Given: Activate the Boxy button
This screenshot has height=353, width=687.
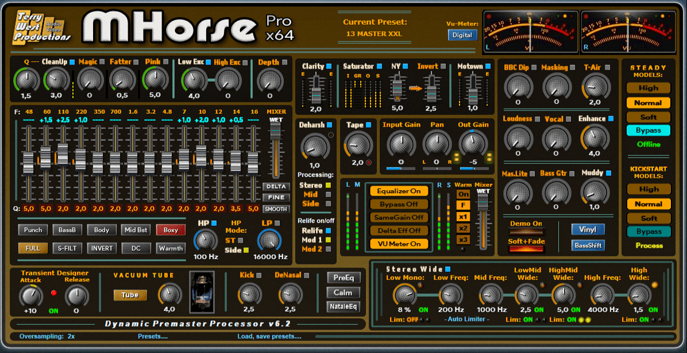Looking at the screenshot, I should click(171, 230).
